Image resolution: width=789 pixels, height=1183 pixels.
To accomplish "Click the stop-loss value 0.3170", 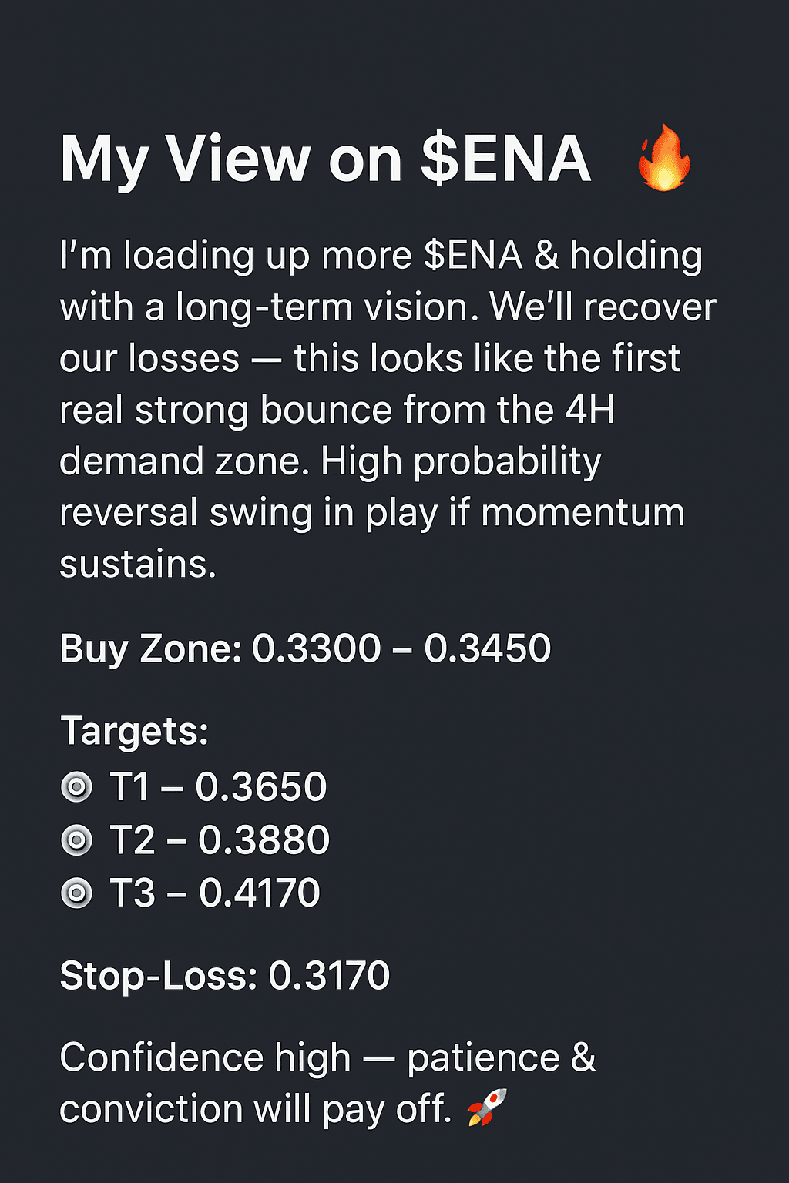I will pos(329,976).
